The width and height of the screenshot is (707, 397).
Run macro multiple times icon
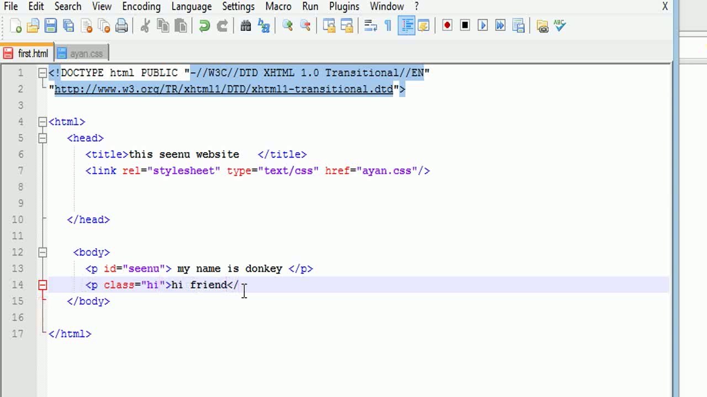coord(500,26)
